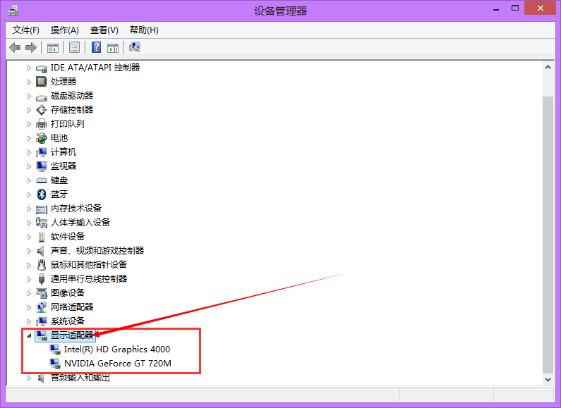The image size is (561, 408).
Task: Click the scrollbar down arrow
Action: tap(548, 380)
